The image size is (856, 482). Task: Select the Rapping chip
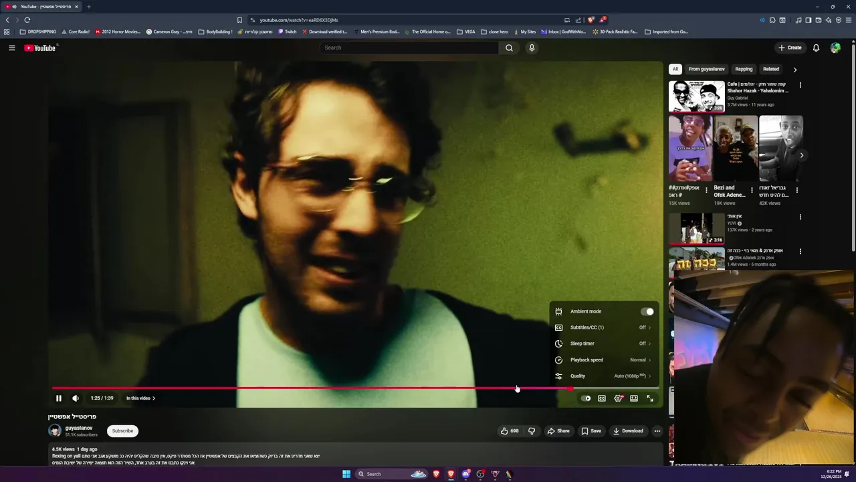[x=744, y=69]
